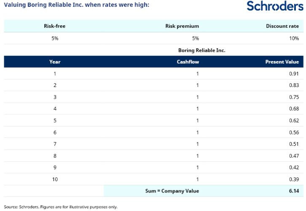Click the 0.75 present value cell
This screenshot has height=211, width=306.
[294, 97]
